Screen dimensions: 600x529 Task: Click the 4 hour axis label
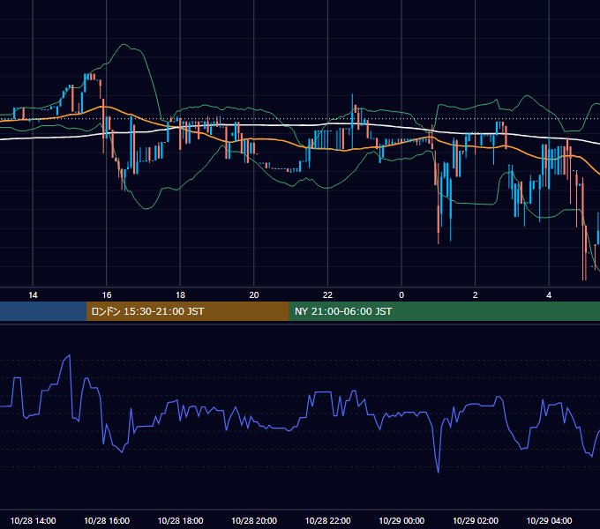pos(549,295)
